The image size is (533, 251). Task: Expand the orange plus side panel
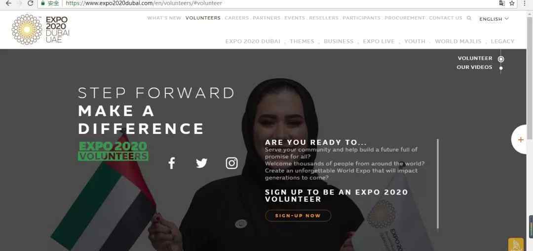coord(521,140)
